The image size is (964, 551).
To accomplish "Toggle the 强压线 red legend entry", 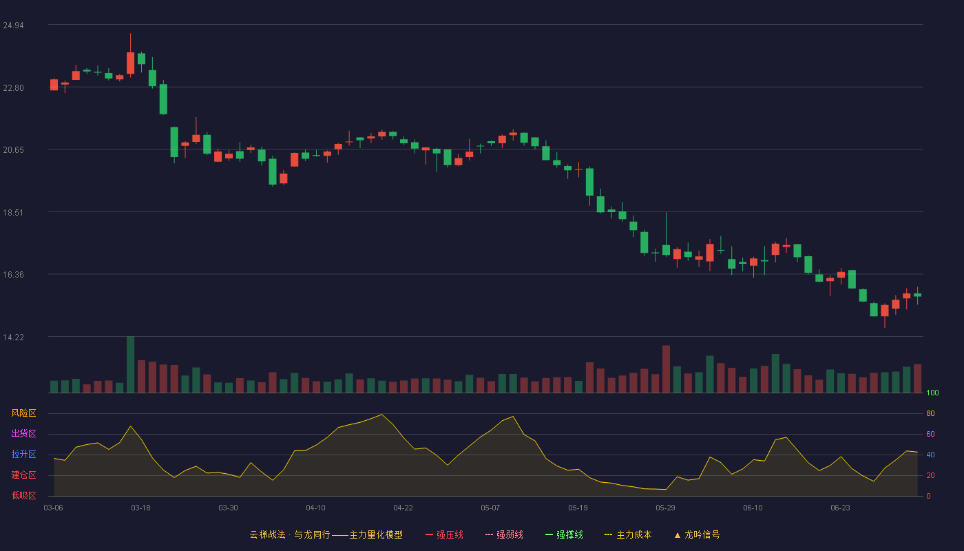I will [444, 534].
